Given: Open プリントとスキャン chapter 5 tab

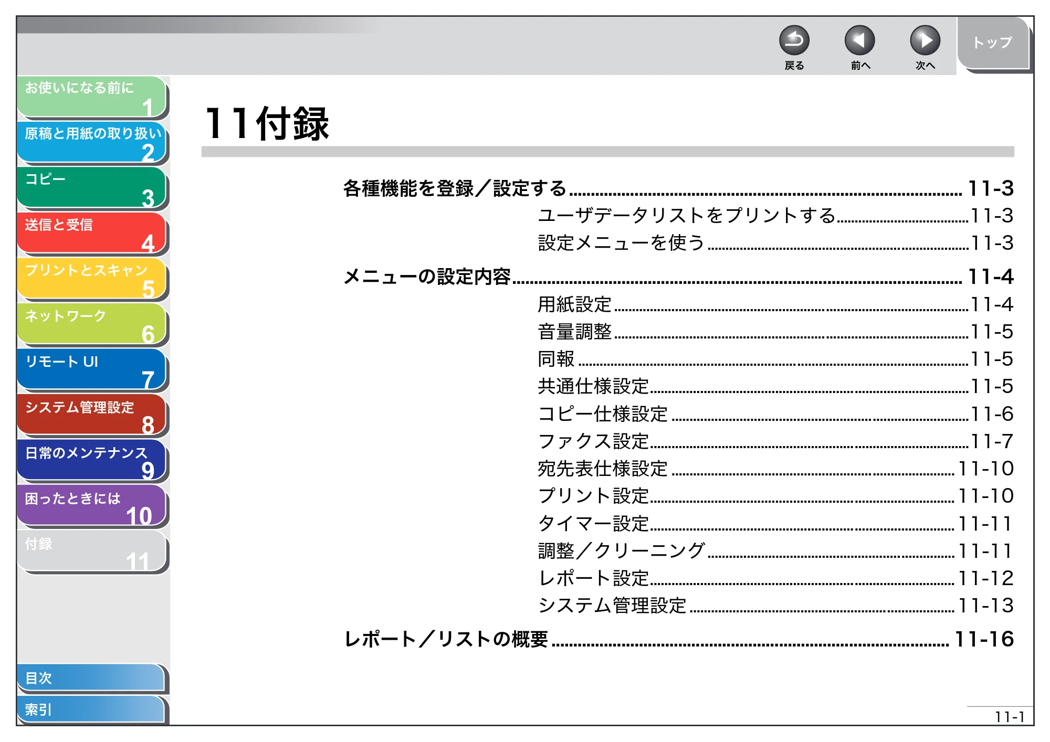Looking at the screenshot, I should [92, 279].
